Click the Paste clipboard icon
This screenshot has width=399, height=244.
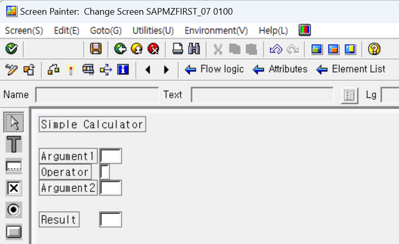point(251,49)
